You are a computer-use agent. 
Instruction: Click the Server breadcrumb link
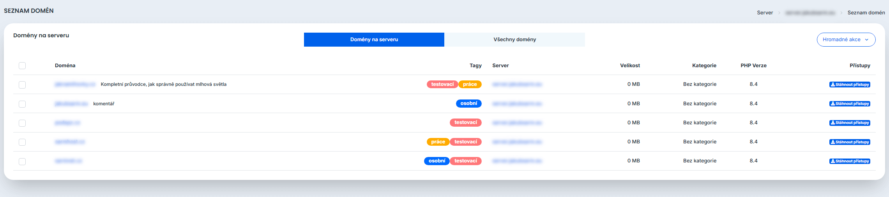pyautogui.click(x=765, y=13)
